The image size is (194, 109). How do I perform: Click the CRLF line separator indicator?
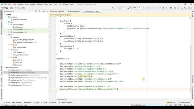[175, 105]
